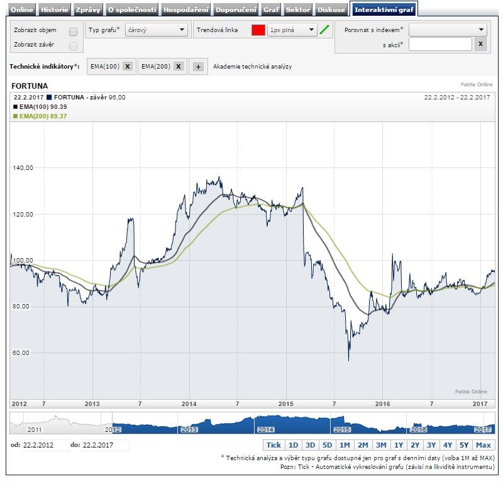
Task: Remove the EMA(100) indicator with its X
Action: (x=127, y=67)
